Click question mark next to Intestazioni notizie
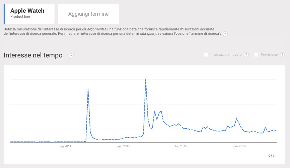Viewport: 290px width, 168px height. tap(246, 55)
